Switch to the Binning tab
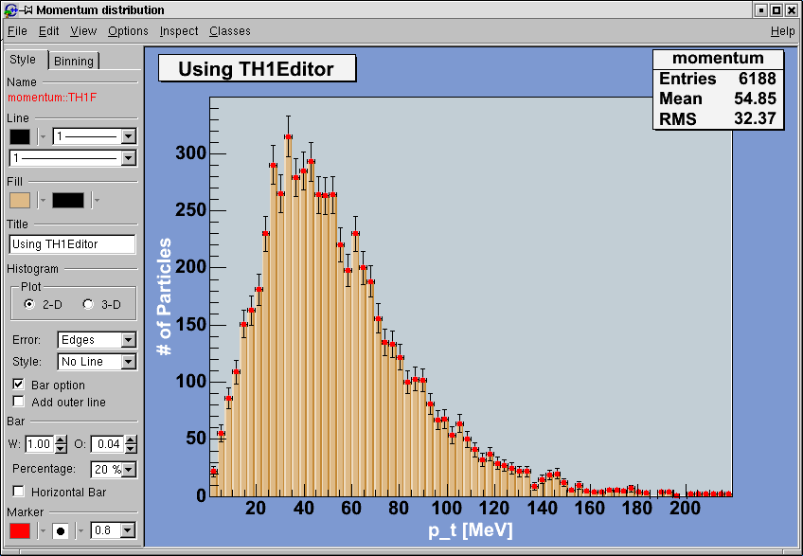The height and width of the screenshot is (556, 803). pos(74,61)
